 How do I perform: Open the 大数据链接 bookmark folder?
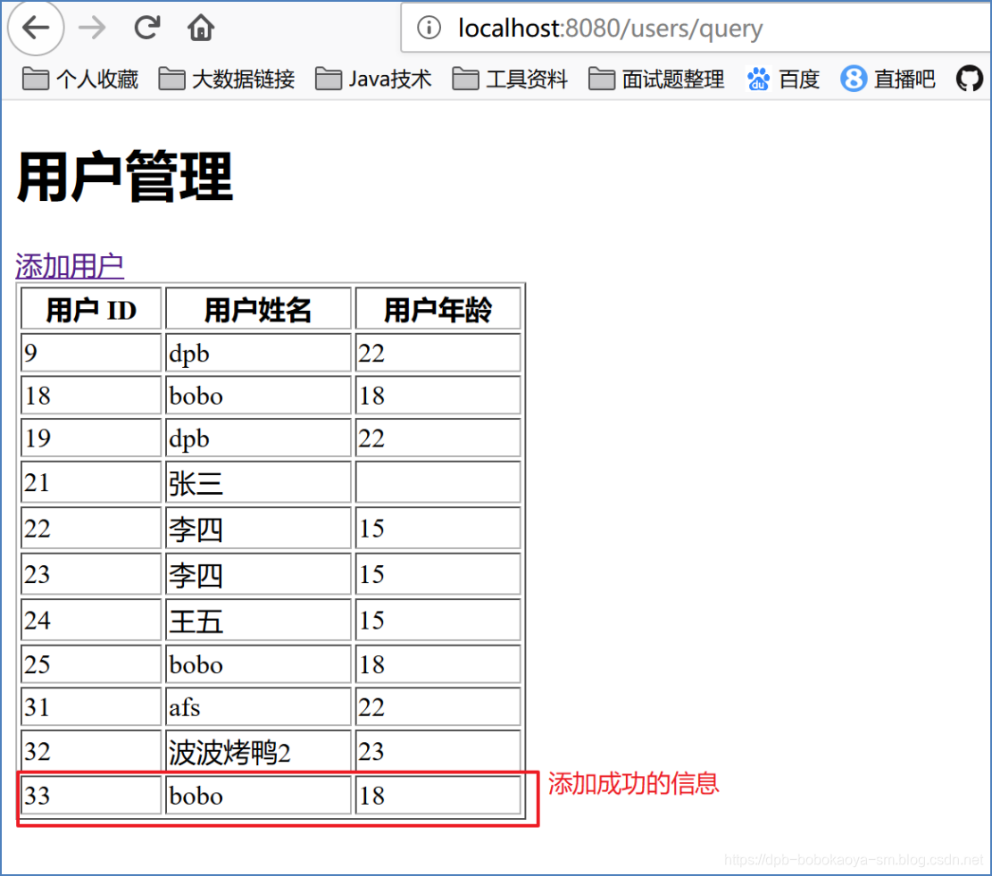click(x=227, y=79)
